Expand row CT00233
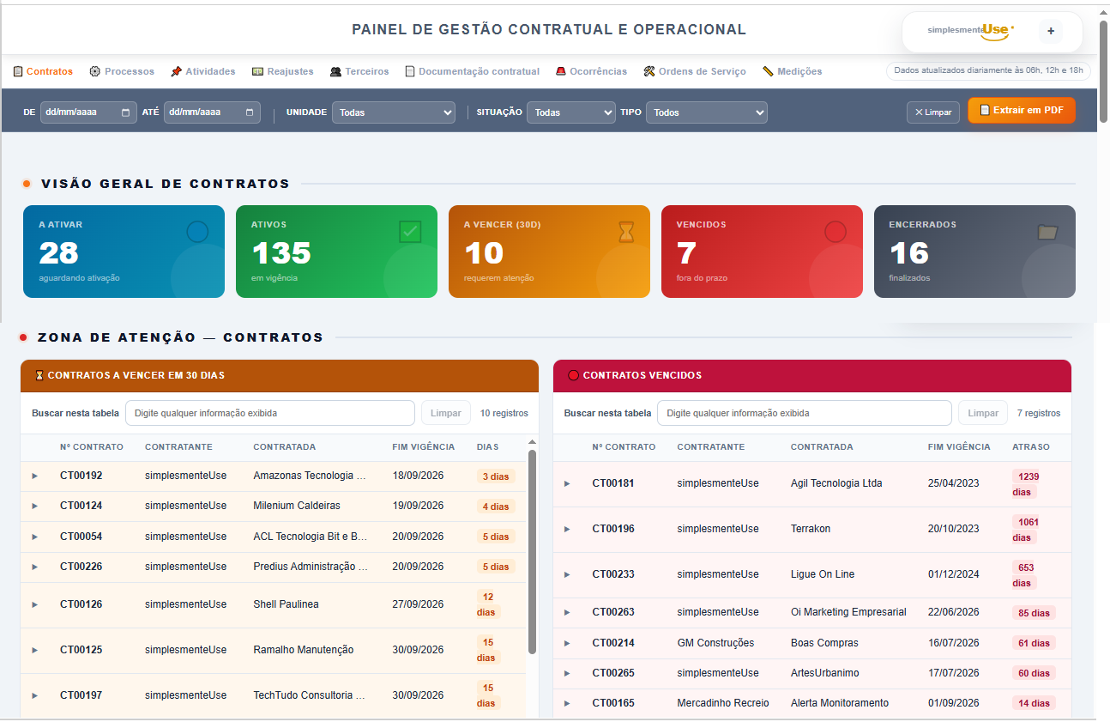1110x728 pixels. click(x=567, y=574)
